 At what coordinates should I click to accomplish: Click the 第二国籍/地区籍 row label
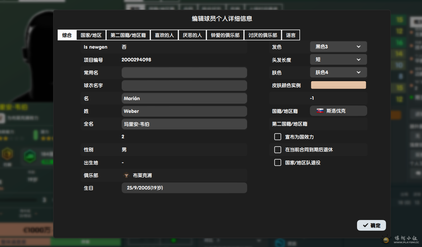[290, 124]
